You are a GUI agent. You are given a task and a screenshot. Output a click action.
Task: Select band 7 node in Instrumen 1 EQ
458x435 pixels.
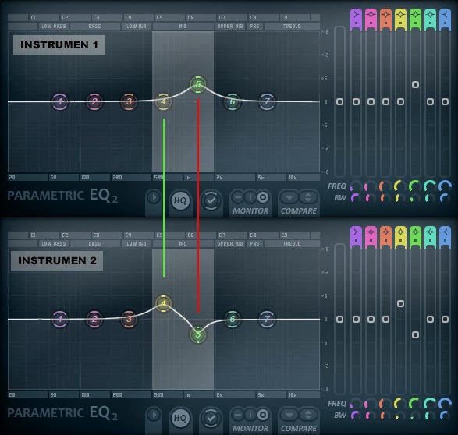click(267, 101)
